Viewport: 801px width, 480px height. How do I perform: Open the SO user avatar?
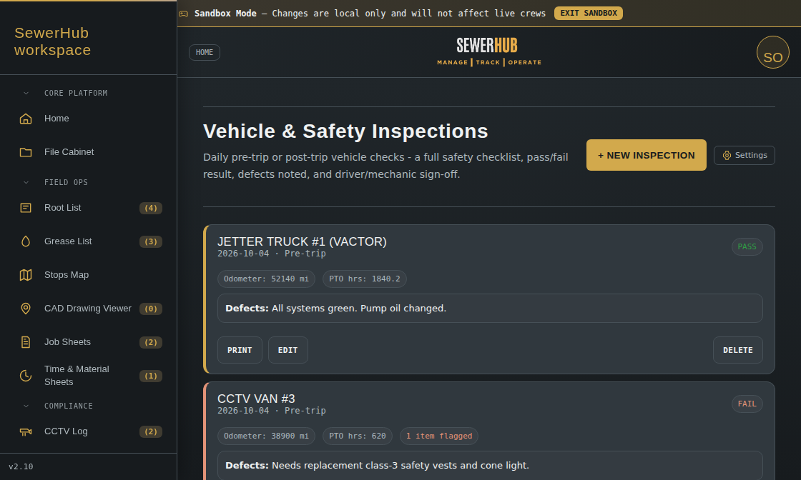tap(772, 52)
